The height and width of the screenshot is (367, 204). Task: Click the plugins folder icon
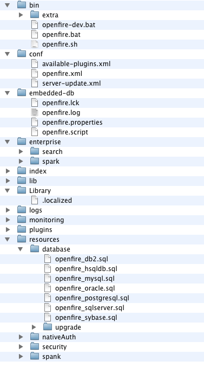(22, 230)
